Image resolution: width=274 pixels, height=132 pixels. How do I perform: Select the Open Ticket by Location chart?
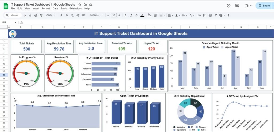pyautogui.click(x=134, y=112)
